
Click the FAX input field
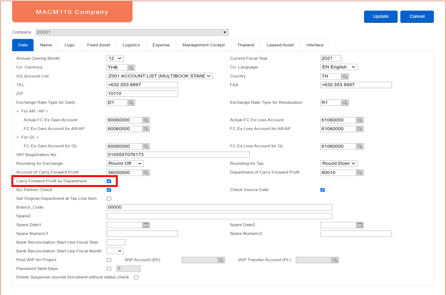[356, 85]
